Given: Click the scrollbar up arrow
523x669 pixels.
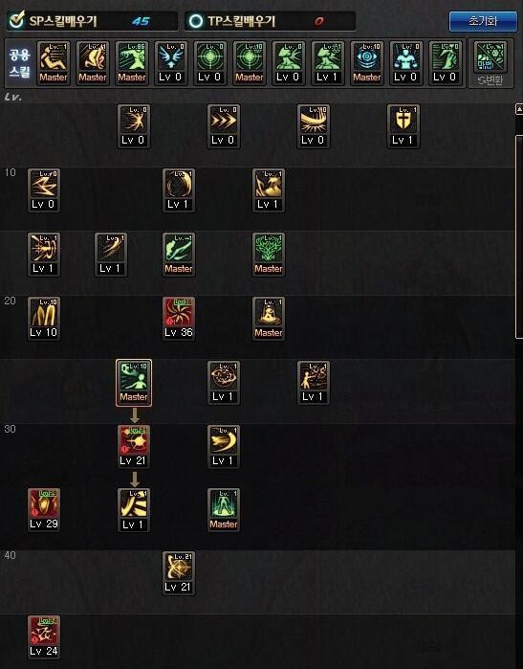Looking at the screenshot, I should click(x=519, y=110).
